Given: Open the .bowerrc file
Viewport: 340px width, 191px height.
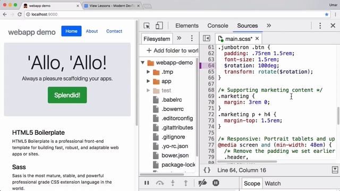Looking at the screenshot, I should tap(172, 109).
